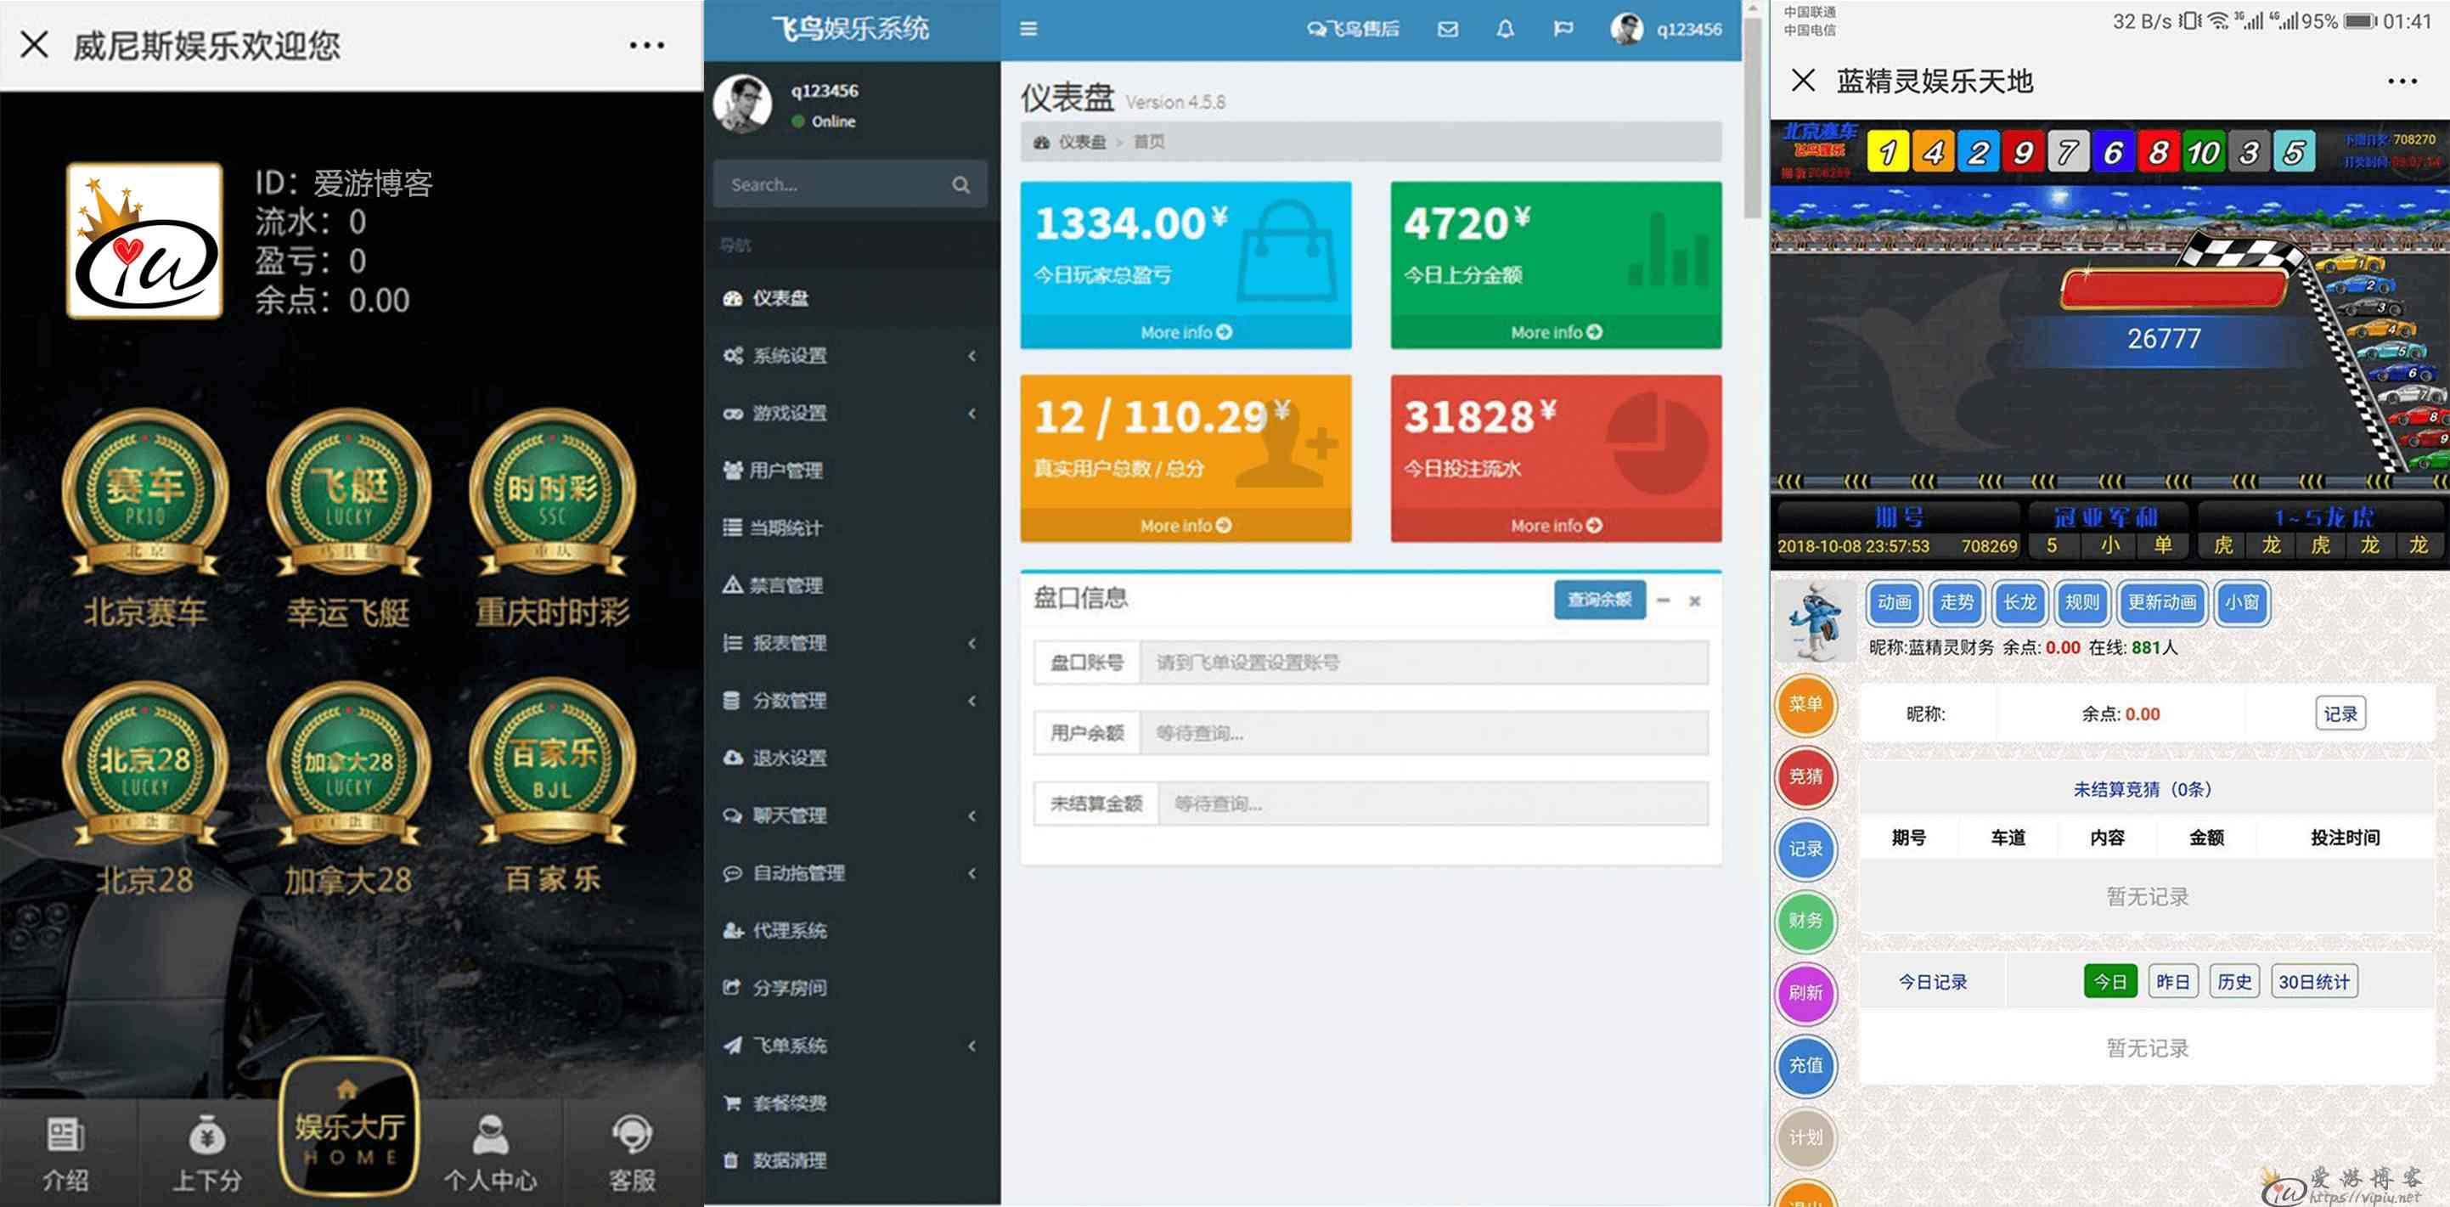Expand the 分数管理 sidebar menu

tap(850, 700)
